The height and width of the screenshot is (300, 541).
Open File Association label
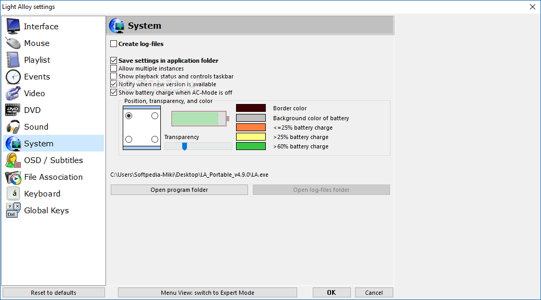coord(53,177)
